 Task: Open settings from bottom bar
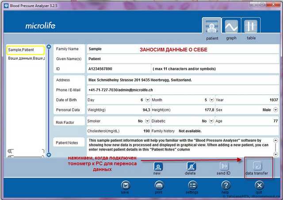click(x=192, y=185)
